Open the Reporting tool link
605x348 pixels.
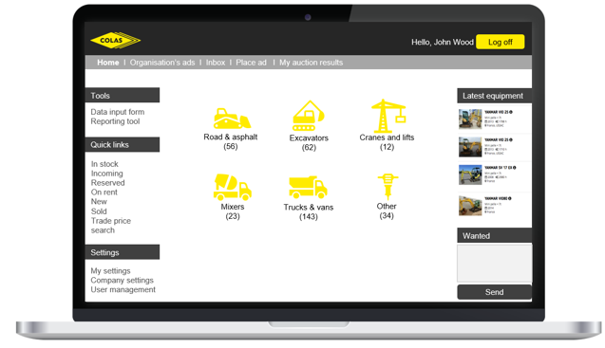115,121
